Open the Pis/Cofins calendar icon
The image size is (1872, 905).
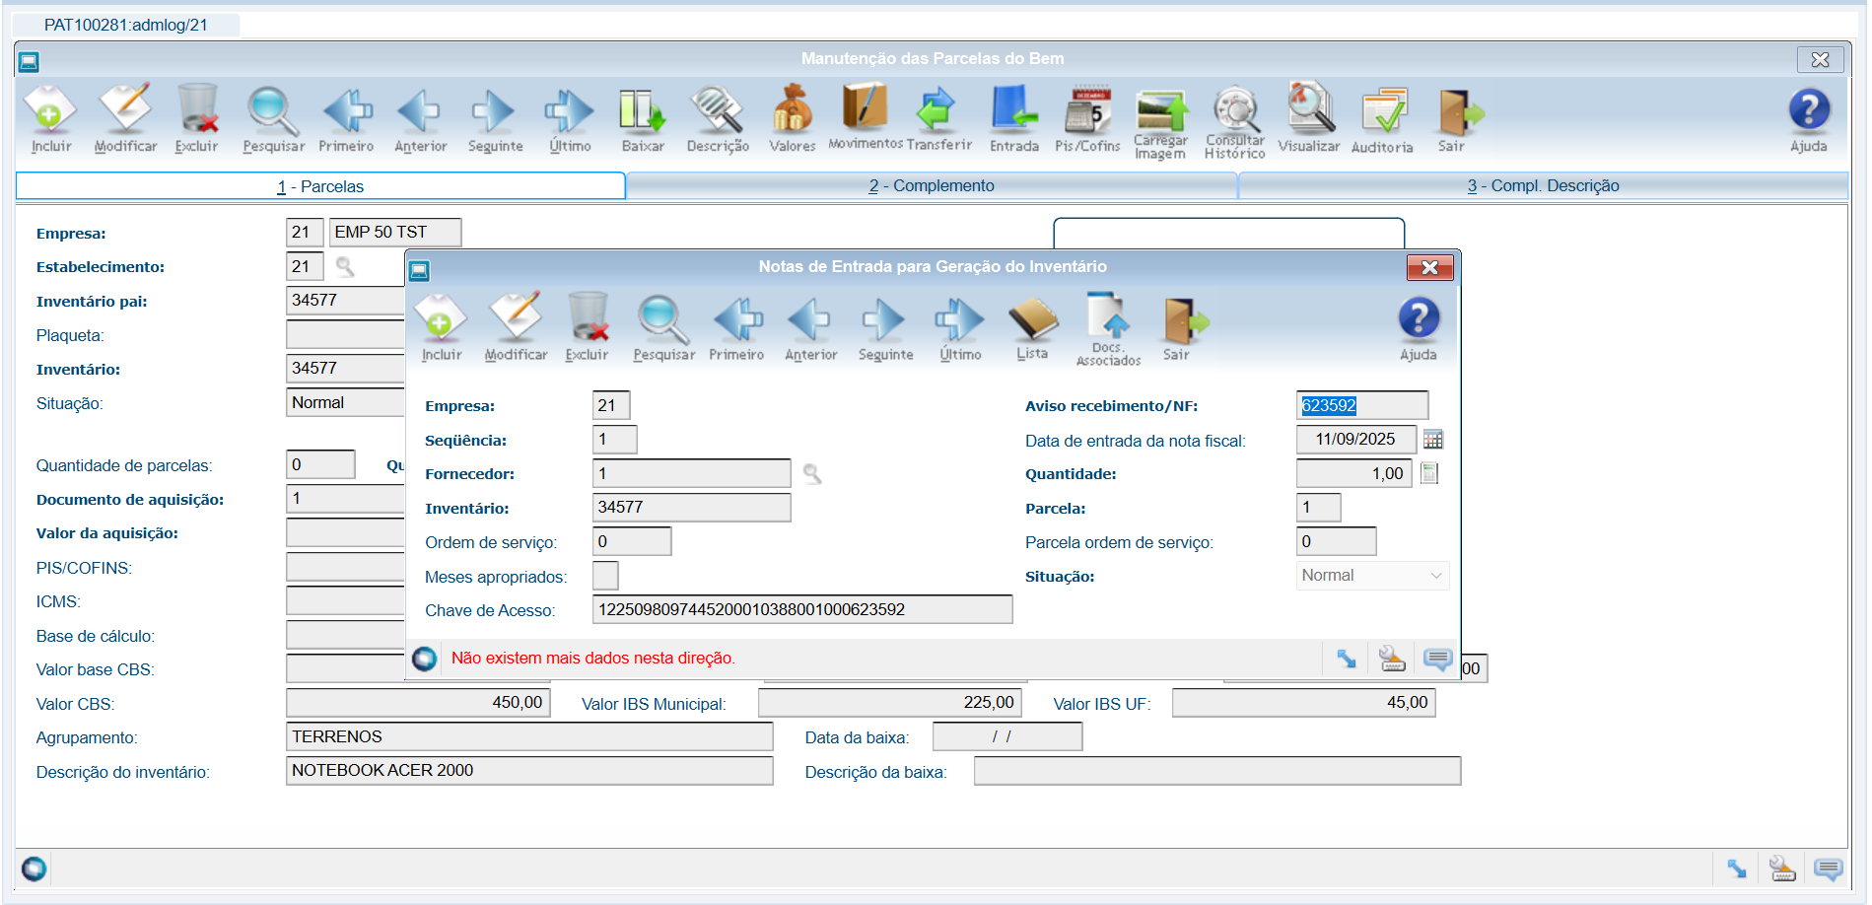[x=1087, y=119]
